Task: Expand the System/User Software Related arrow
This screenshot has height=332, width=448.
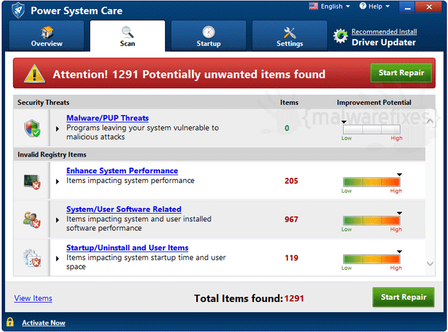Action: pyautogui.click(x=58, y=220)
